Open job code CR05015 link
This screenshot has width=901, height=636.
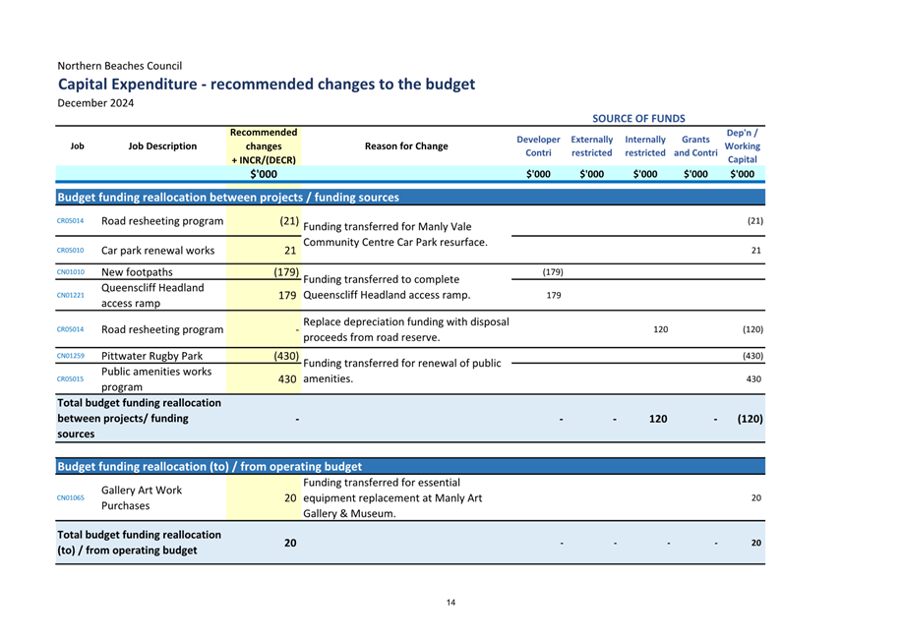point(70,379)
